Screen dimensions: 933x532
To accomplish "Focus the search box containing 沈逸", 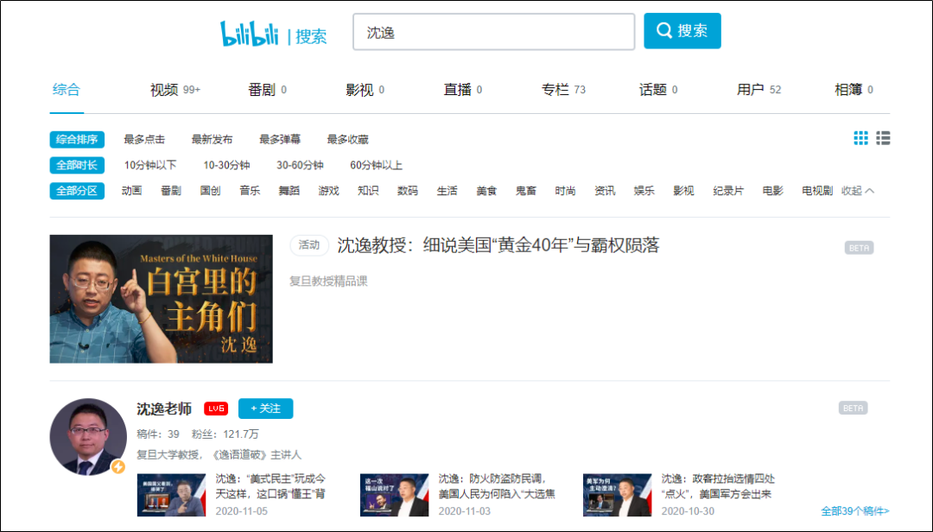I will tap(493, 32).
